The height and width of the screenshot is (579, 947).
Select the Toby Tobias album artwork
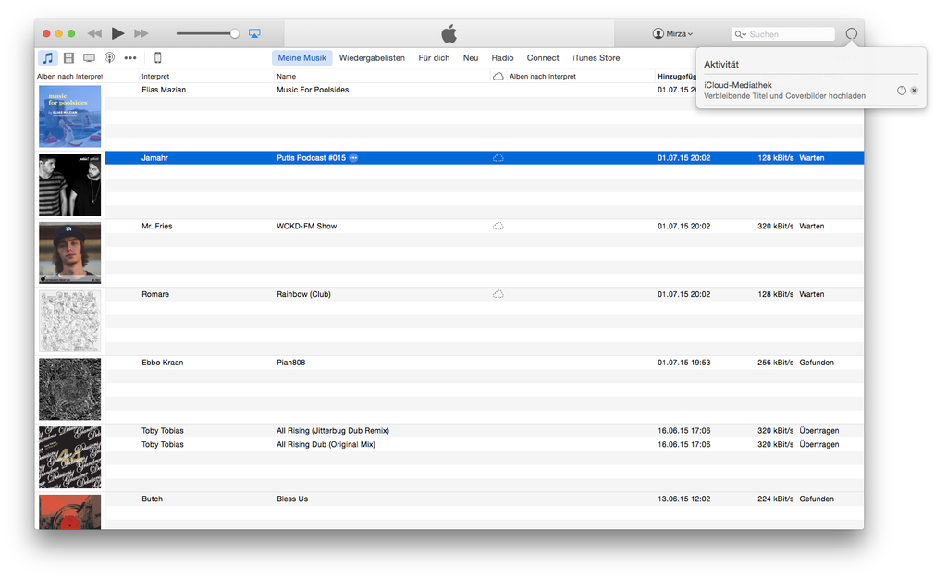pos(70,457)
